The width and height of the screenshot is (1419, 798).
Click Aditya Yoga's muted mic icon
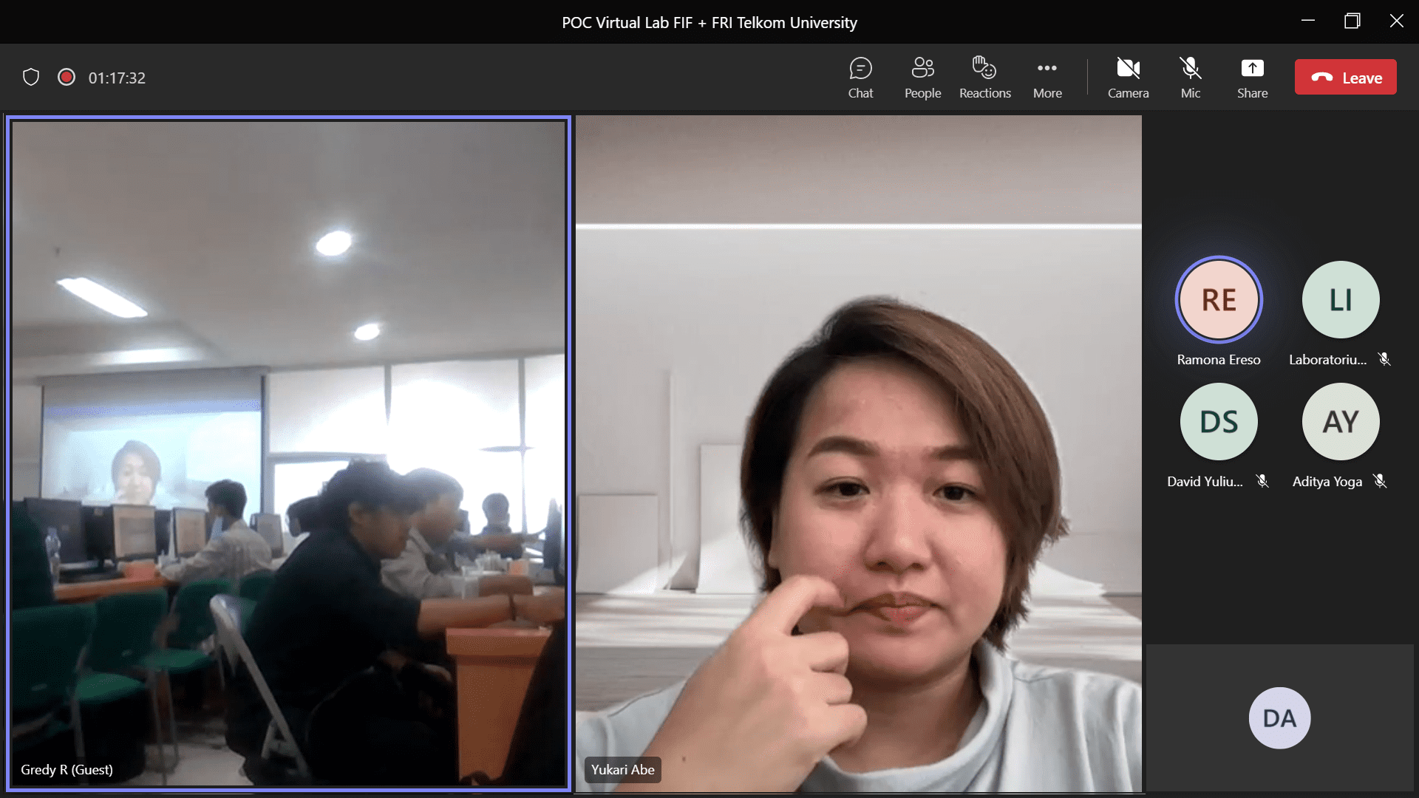click(x=1380, y=481)
